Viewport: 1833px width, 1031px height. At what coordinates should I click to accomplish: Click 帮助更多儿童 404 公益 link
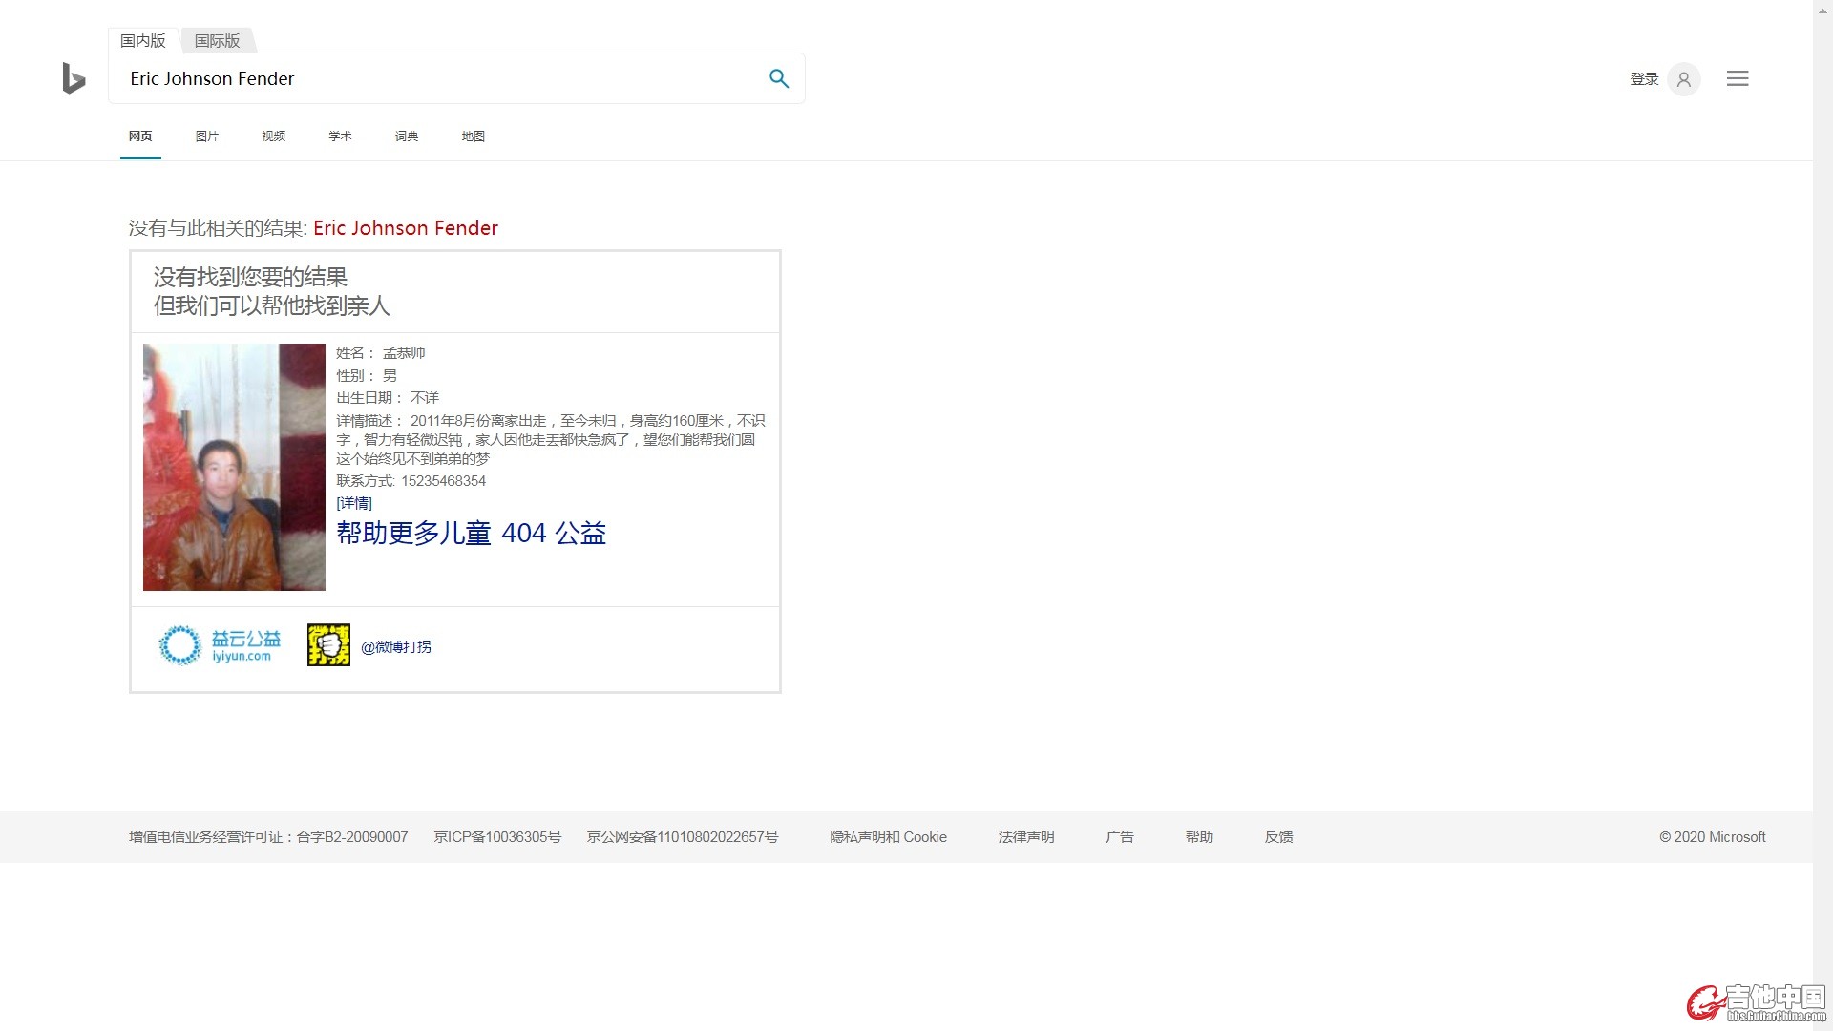[x=471, y=533]
